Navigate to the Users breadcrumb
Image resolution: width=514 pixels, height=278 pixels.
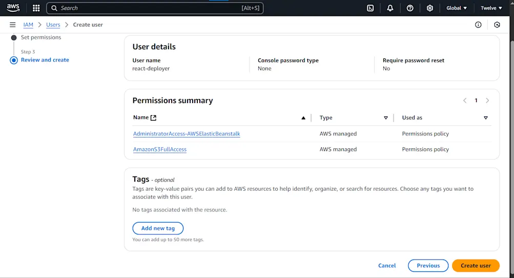pos(53,25)
